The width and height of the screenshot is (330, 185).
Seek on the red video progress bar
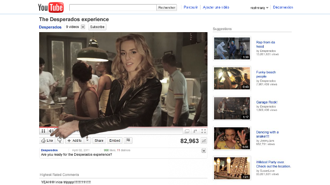pos(123,127)
